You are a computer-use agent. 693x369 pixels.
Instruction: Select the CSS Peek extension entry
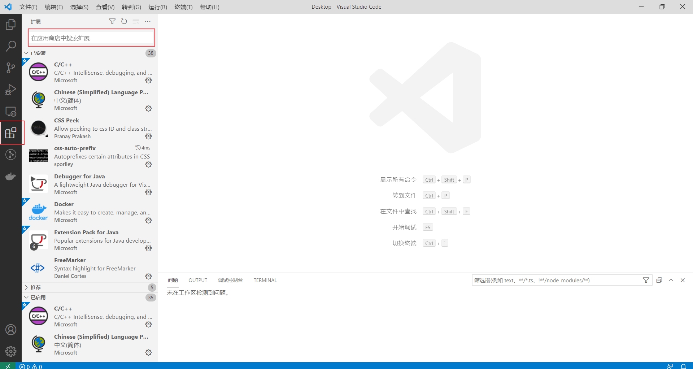click(90, 128)
